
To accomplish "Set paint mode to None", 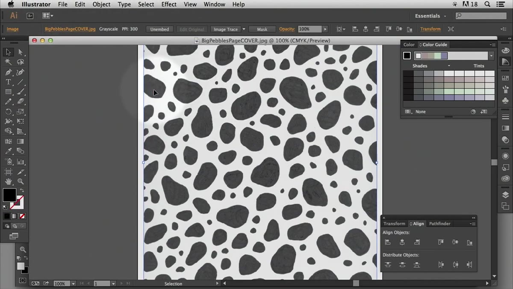I will click(x=22, y=216).
